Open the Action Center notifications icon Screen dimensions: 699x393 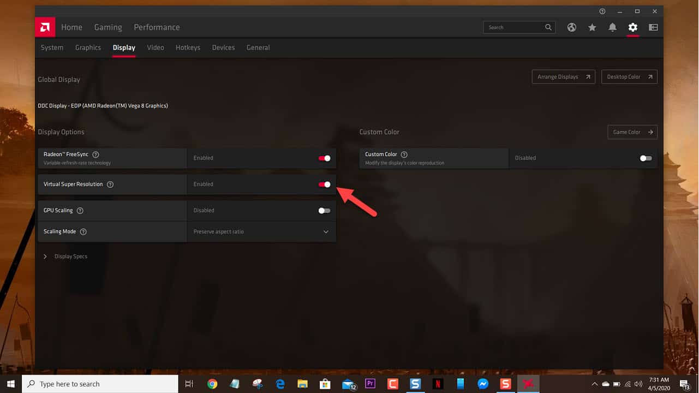[685, 384]
